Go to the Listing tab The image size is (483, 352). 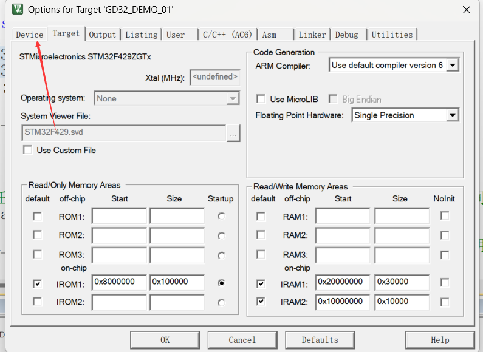(141, 35)
